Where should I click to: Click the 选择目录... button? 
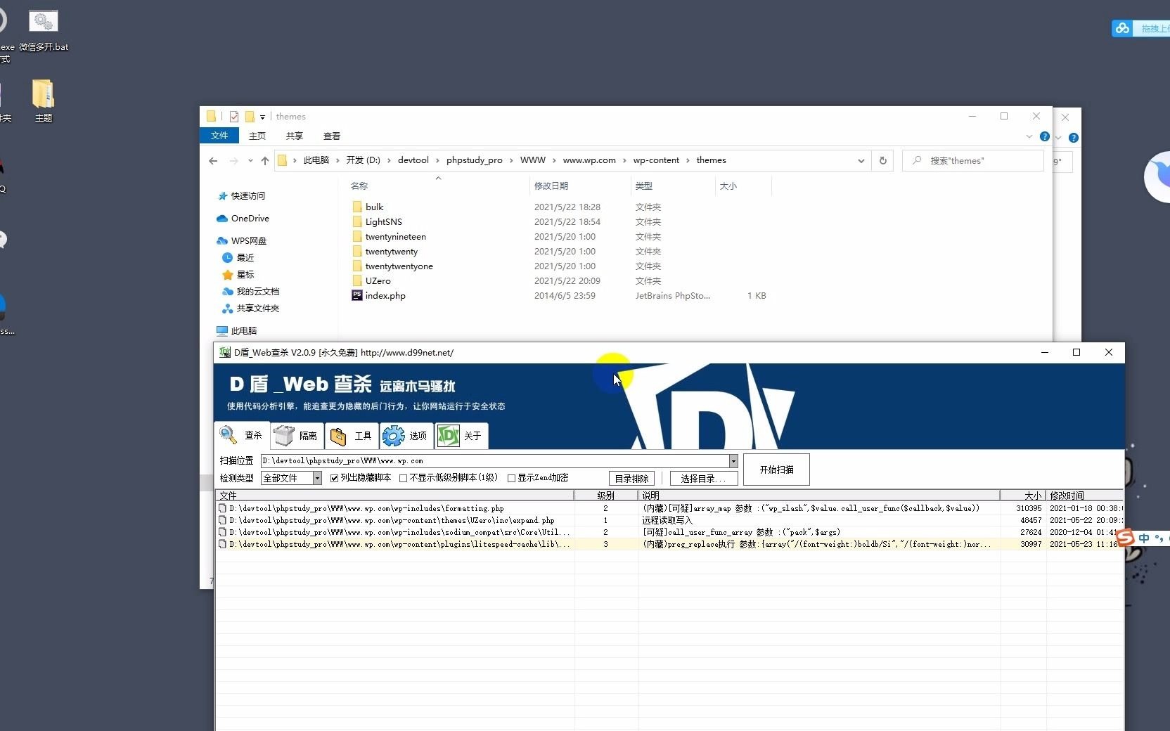tap(704, 479)
